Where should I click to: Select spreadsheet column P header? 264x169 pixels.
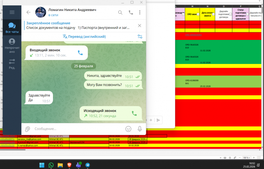pyautogui.click(x=241, y=6)
